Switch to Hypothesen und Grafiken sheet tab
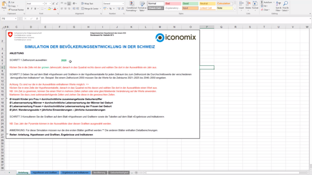Image resolution: width=312 pixels, height=175 pixels. point(45,173)
